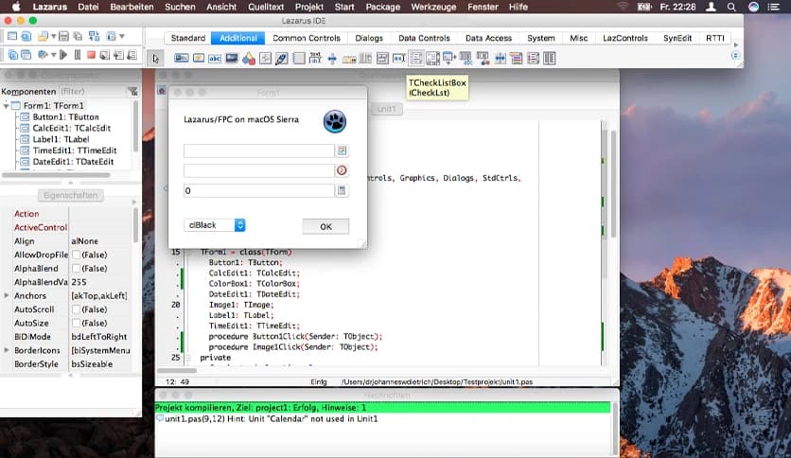Open the calendar picker beside date field
Image resolution: width=791 pixels, height=458 pixels.
(343, 150)
